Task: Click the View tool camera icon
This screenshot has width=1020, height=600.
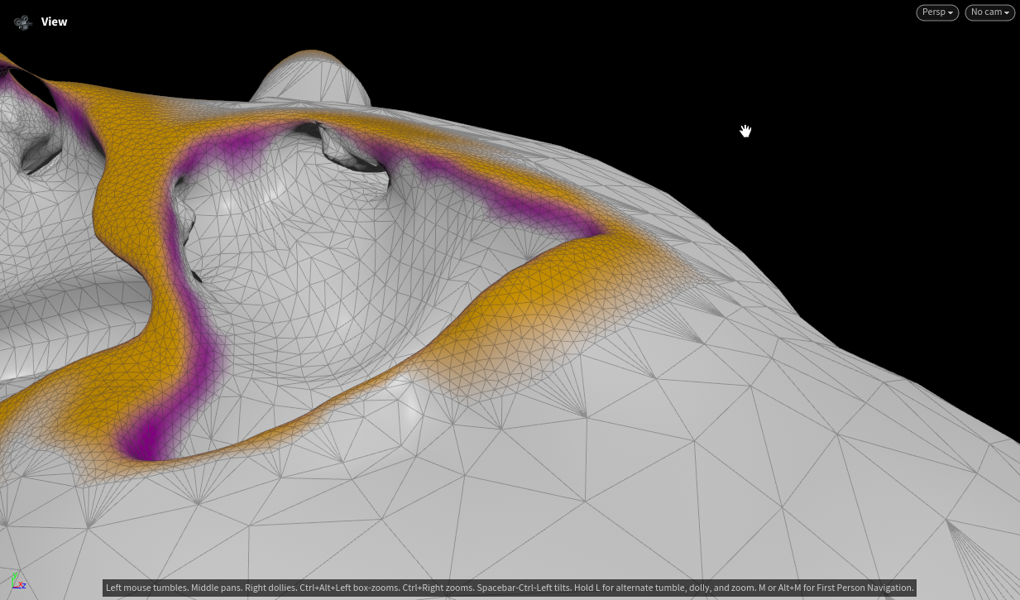Action: (23, 22)
